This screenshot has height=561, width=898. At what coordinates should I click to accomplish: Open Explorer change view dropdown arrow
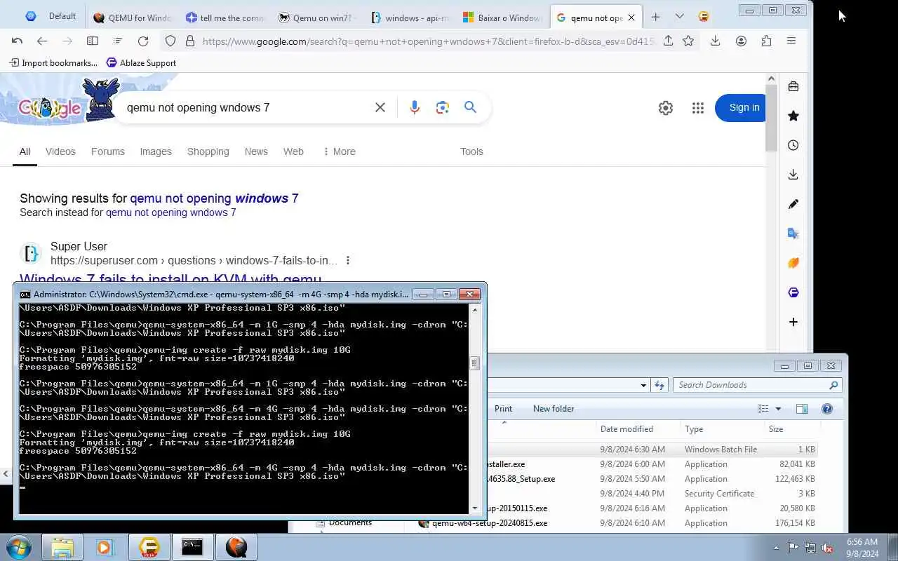(x=778, y=409)
